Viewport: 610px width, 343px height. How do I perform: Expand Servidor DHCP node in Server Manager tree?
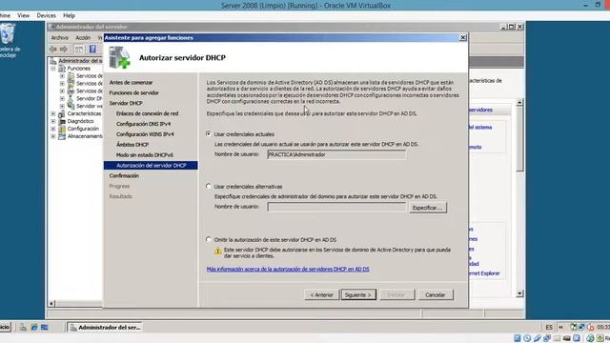(x=62, y=98)
